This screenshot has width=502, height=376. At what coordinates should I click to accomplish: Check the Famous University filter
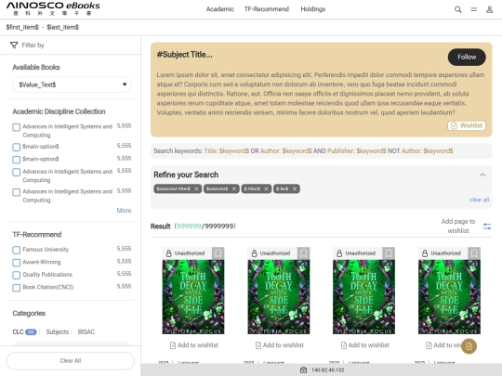coord(17,250)
